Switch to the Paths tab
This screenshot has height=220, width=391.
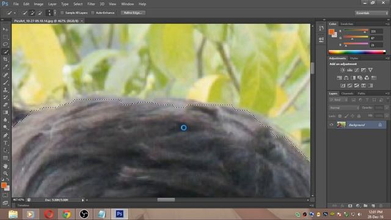click(361, 94)
